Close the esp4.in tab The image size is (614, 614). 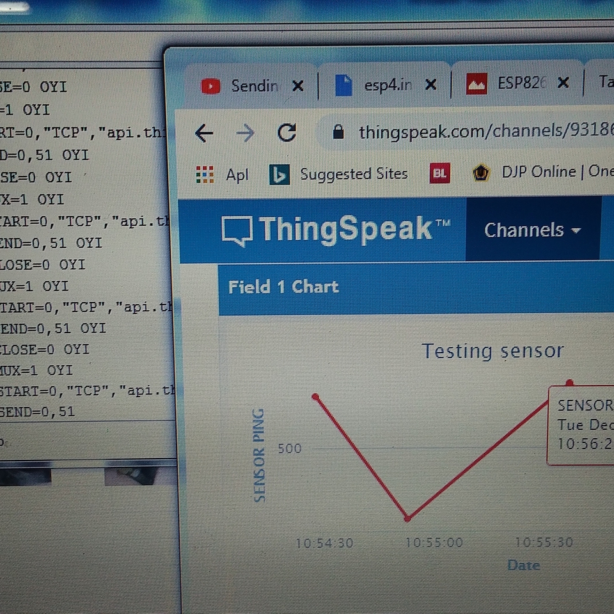pyautogui.click(x=430, y=84)
